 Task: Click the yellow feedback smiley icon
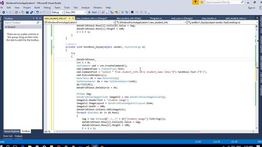click(202, 2)
